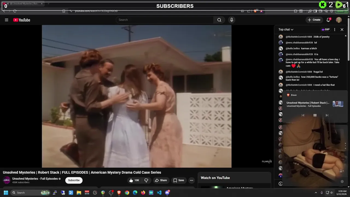Open Google Chrome from taskbar

pyautogui.click(x=127, y=193)
